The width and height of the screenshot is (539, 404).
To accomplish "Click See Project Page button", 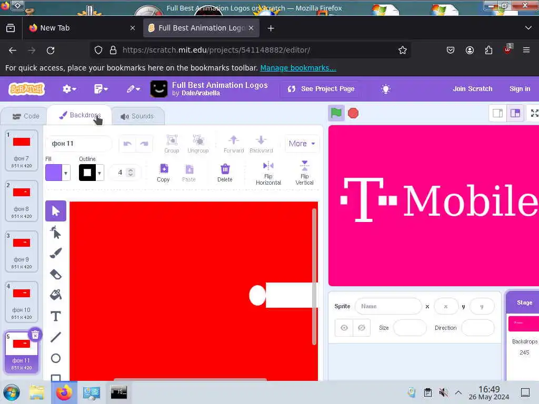I will 321,89.
